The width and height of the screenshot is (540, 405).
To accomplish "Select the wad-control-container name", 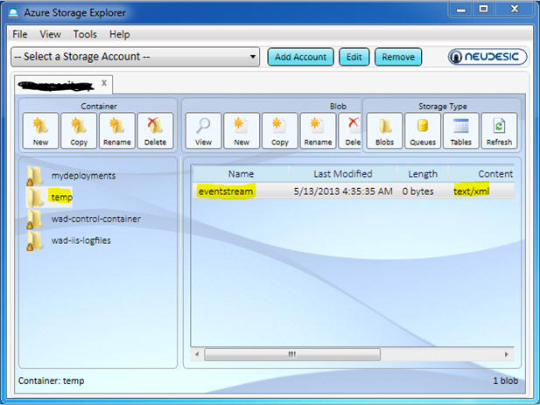I will (96, 219).
